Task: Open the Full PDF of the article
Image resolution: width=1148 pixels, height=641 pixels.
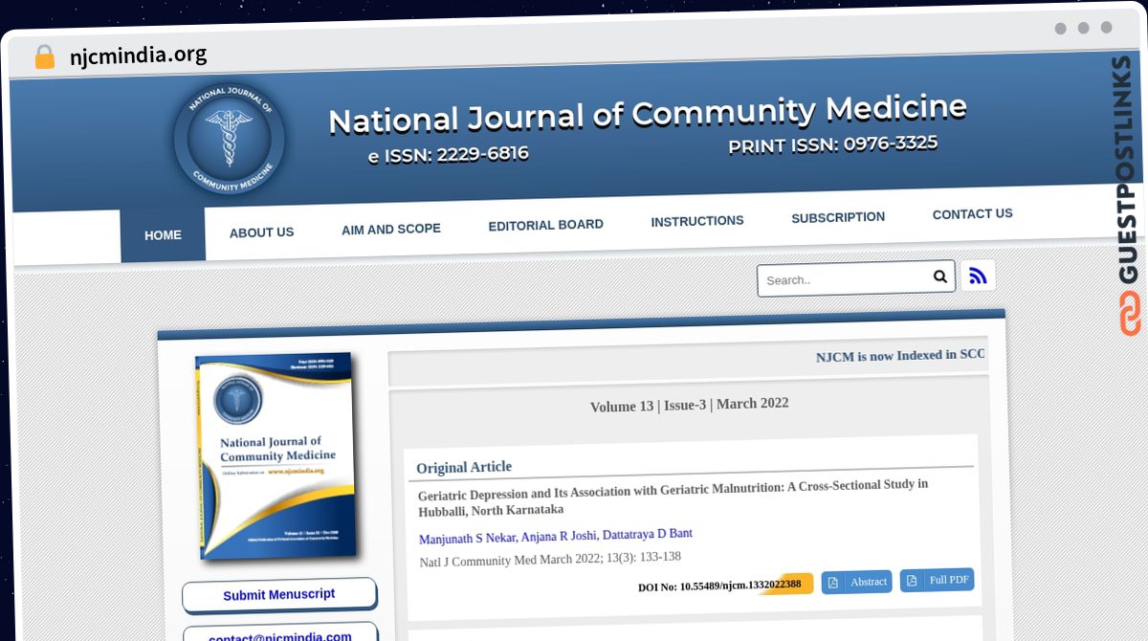Action: coord(937,580)
